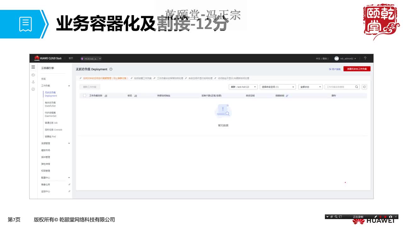
Task: Sort by 创建时间 column icon
Action: (x=287, y=96)
